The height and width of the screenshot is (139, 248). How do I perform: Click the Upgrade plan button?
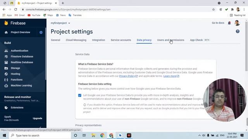coord(38,119)
